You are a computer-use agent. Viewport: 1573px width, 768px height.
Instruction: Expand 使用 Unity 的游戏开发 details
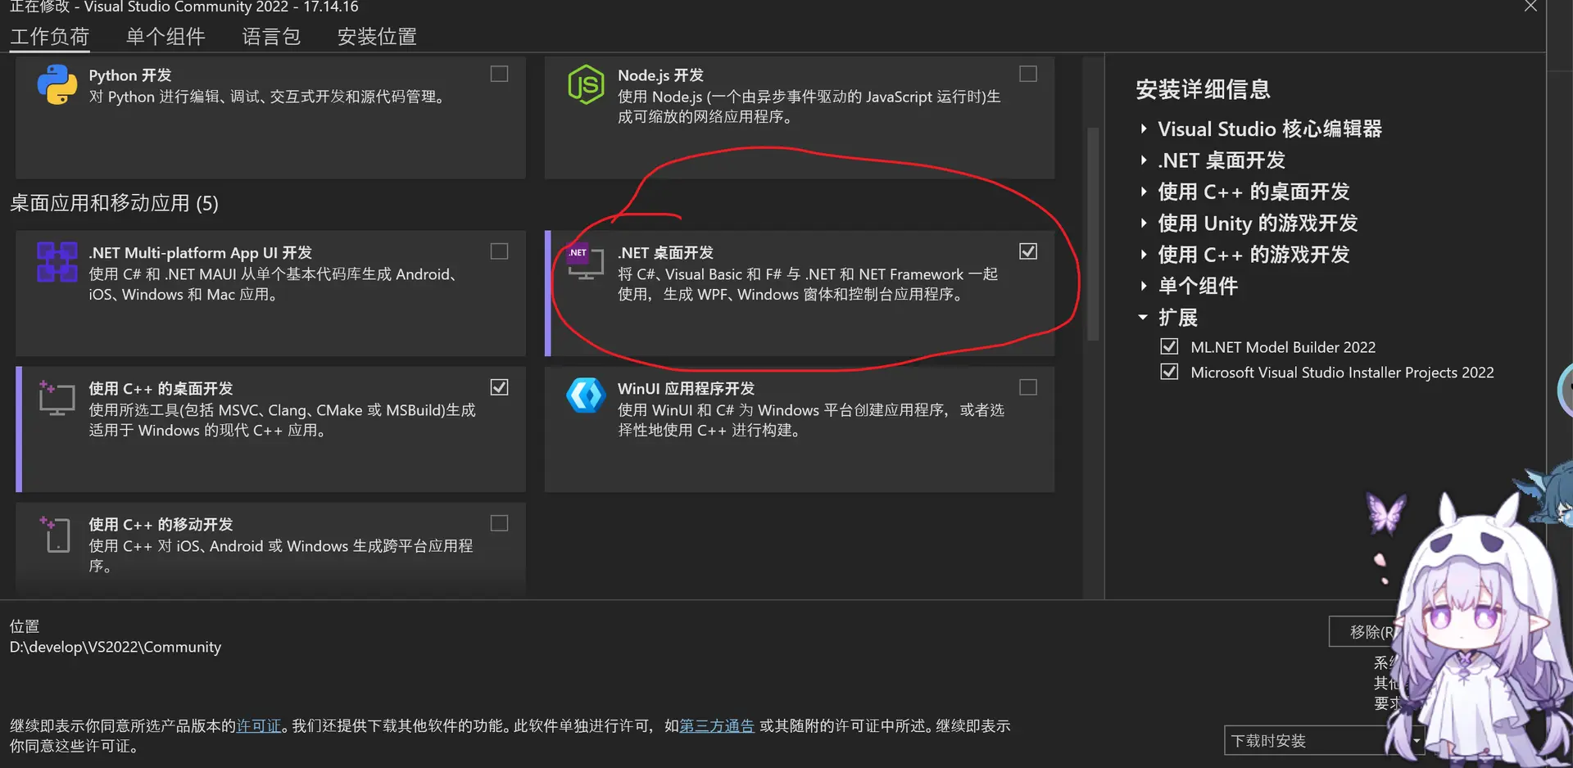[1144, 223]
